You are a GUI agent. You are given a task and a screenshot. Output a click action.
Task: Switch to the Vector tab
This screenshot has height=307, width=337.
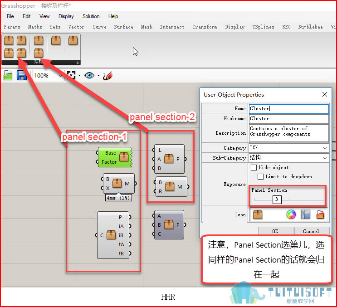76,27
